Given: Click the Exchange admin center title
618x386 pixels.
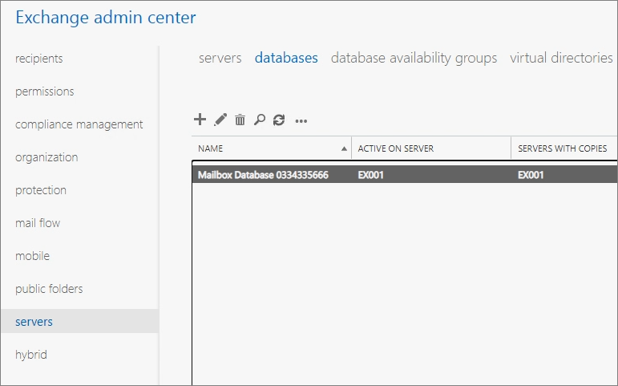Looking at the screenshot, I should 106,18.
